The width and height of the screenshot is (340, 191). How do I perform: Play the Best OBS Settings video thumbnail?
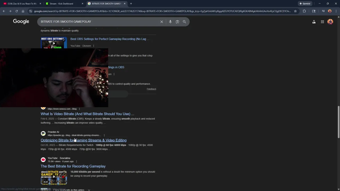(54, 43)
